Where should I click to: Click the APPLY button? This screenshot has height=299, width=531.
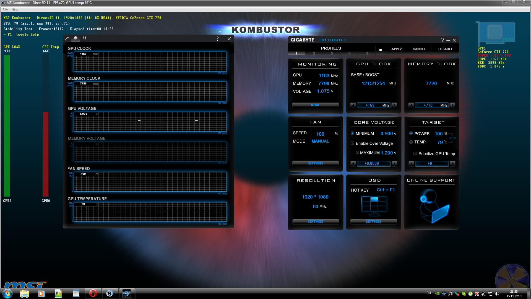(x=396, y=49)
